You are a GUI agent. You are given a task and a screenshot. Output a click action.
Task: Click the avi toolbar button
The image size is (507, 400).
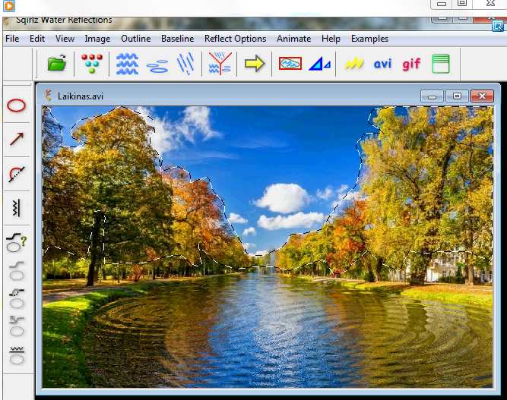[x=382, y=64]
